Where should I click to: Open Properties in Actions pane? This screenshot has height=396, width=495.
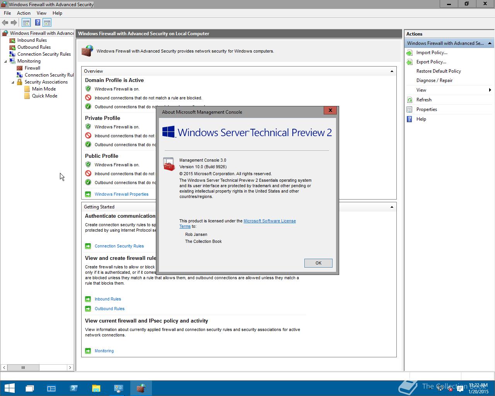pyautogui.click(x=427, y=109)
